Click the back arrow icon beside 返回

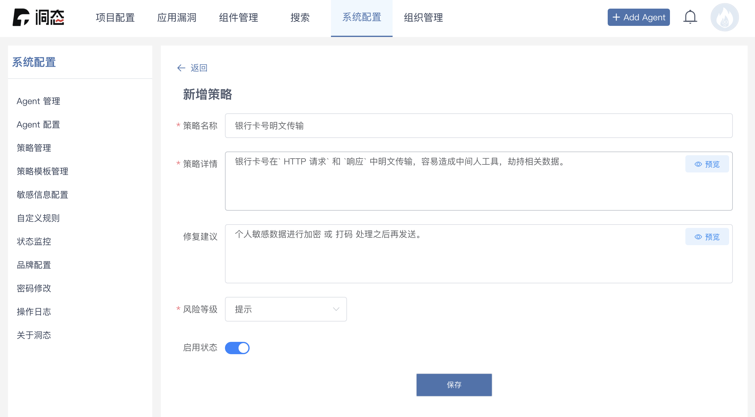click(181, 68)
